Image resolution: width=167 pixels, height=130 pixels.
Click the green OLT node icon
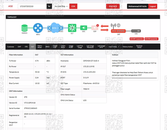coord(72,28)
